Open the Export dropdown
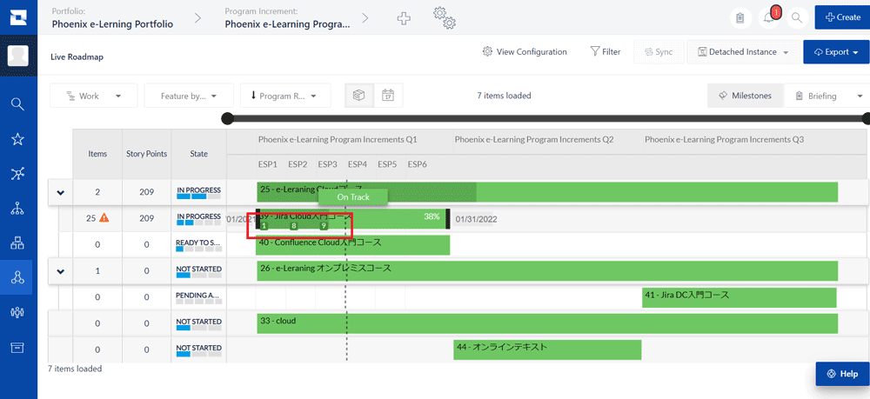Viewport: 870px width, 399px height. [x=836, y=51]
